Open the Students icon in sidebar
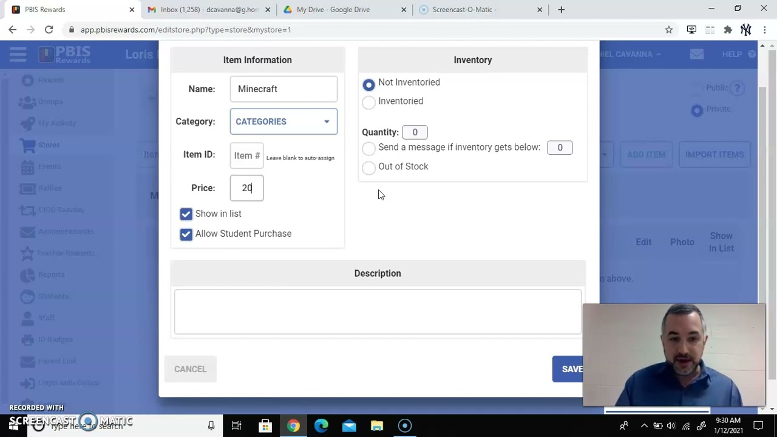Viewport: 777px width, 437px height. [27, 297]
